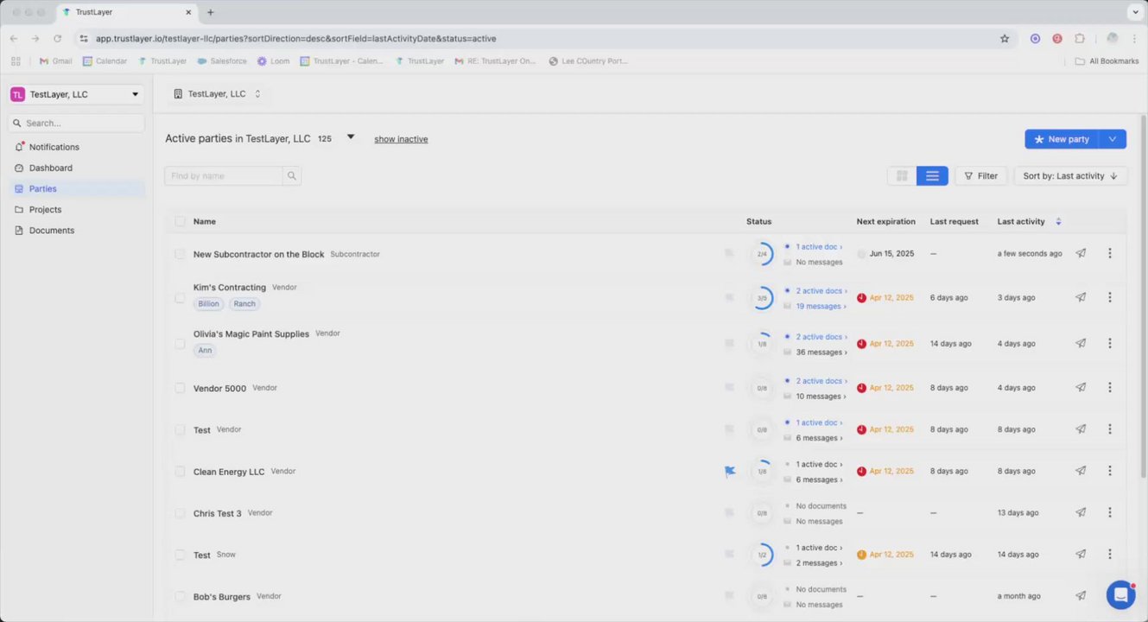Click the sidebar Search field
The image size is (1148, 622).
[x=76, y=123]
